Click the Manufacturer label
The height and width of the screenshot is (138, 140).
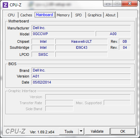[x=18, y=28]
